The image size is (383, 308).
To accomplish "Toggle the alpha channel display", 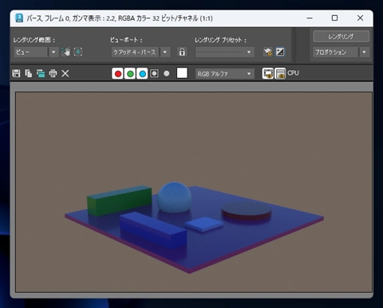I will pyautogui.click(x=155, y=73).
